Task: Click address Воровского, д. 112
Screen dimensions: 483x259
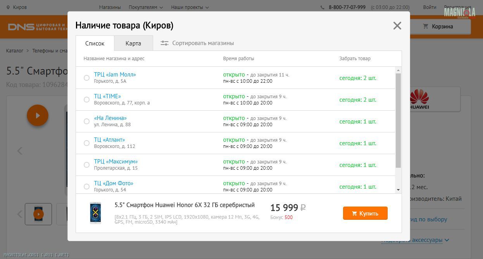Action: 114,146
